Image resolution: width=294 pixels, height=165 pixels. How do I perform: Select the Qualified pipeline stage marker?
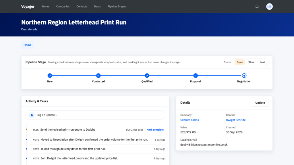[147, 76]
